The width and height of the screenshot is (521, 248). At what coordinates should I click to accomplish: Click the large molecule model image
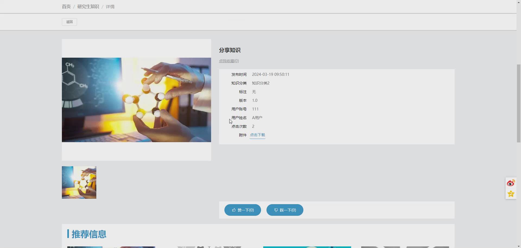point(136,100)
